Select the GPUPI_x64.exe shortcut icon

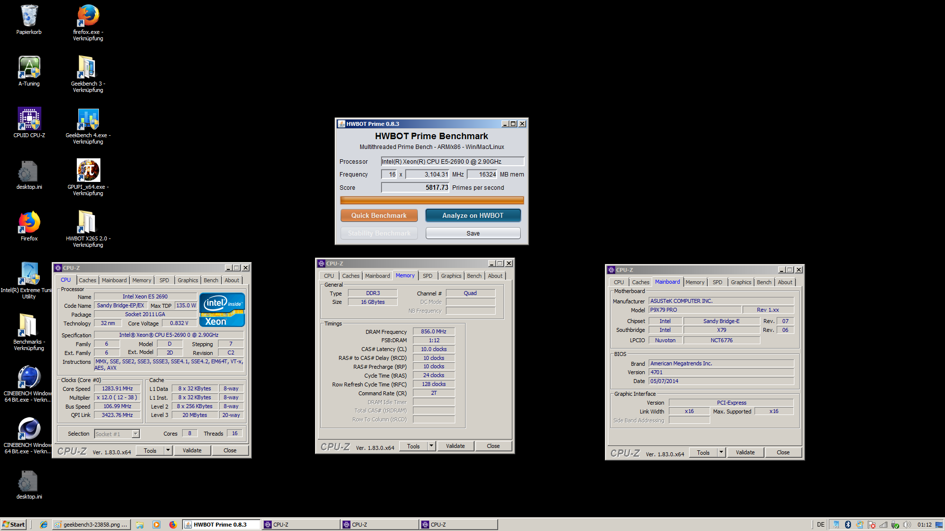(88, 171)
